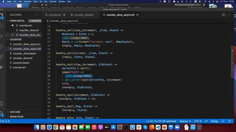Open the Help menu
This screenshot has width=236, height=132.
[x=69, y=1]
